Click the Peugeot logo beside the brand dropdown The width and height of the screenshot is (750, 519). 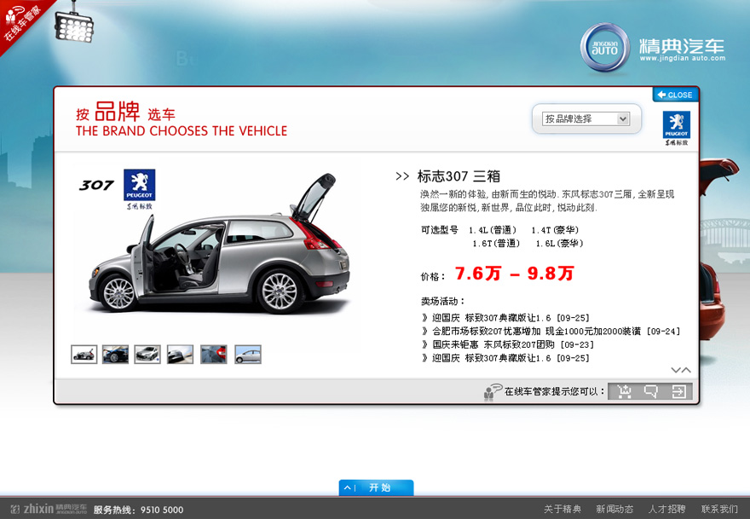(x=677, y=128)
